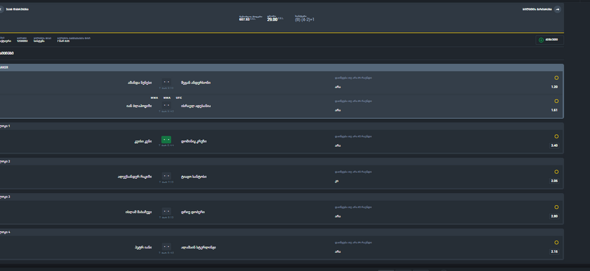Click the yellow circle beside odds 3.40

point(556,137)
